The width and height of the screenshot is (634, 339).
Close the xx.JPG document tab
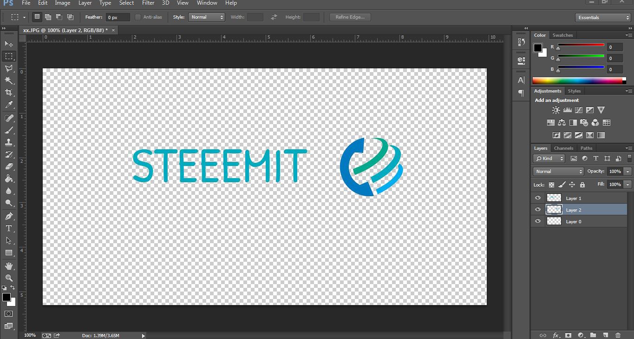[113, 30]
